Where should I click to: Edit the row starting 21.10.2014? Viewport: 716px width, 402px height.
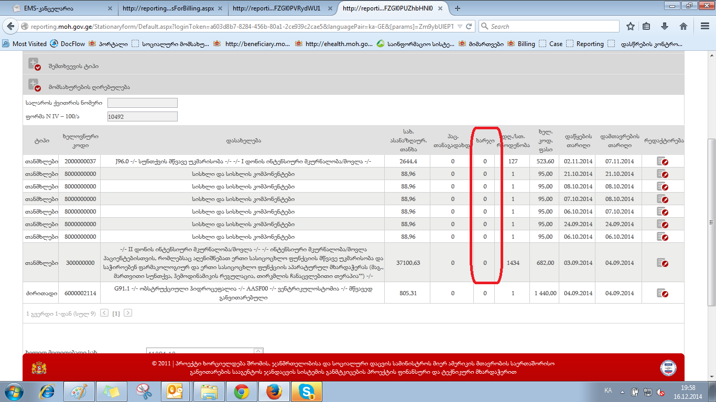pyautogui.click(x=663, y=174)
